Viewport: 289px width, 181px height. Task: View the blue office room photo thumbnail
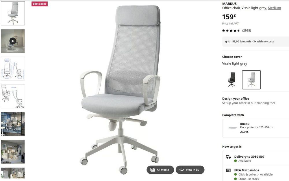13,124
